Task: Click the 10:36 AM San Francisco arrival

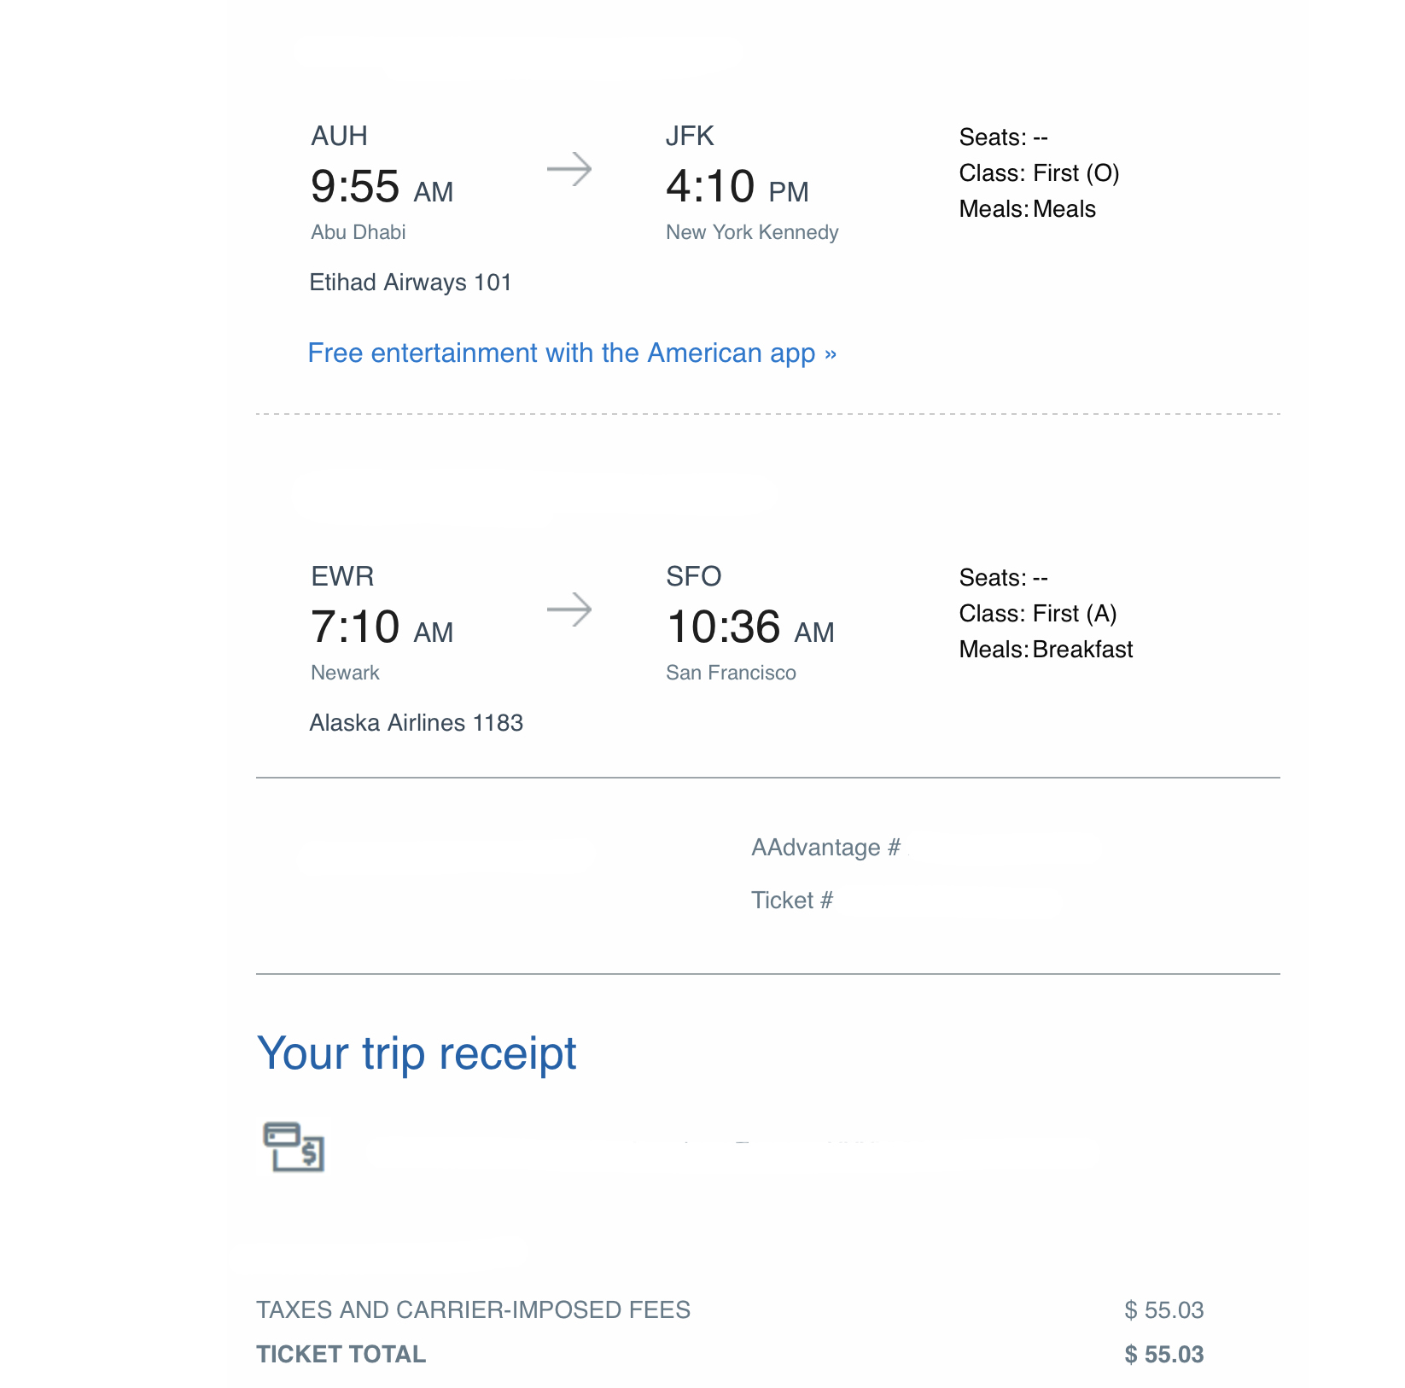Action: click(x=750, y=627)
